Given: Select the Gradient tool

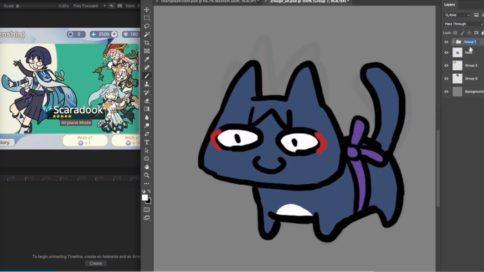Looking at the screenshot, I should (x=147, y=109).
